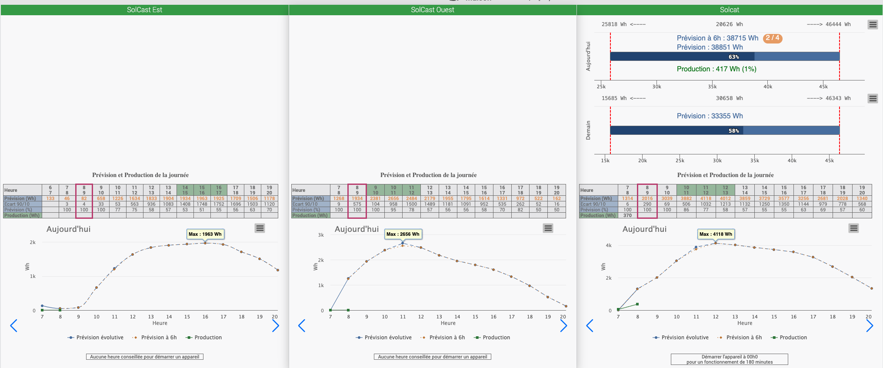Click Production value 370 in Solcat table
883x368 pixels.
tap(627, 215)
